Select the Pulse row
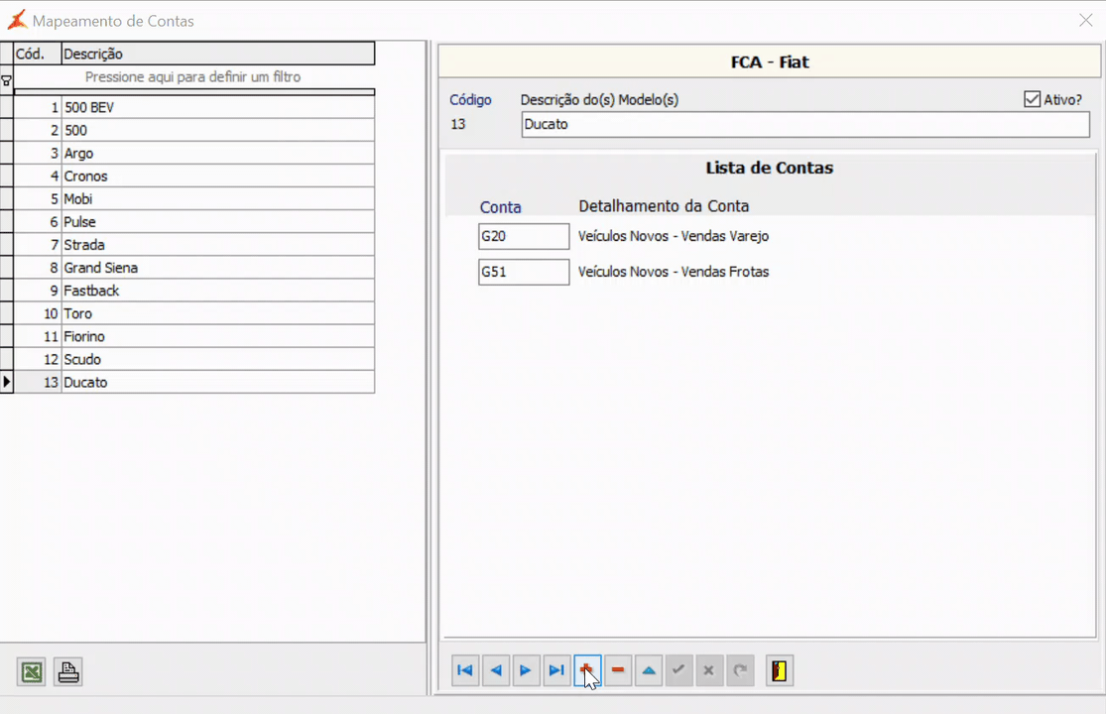This screenshot has width=1106, height=714. point(194,222)
